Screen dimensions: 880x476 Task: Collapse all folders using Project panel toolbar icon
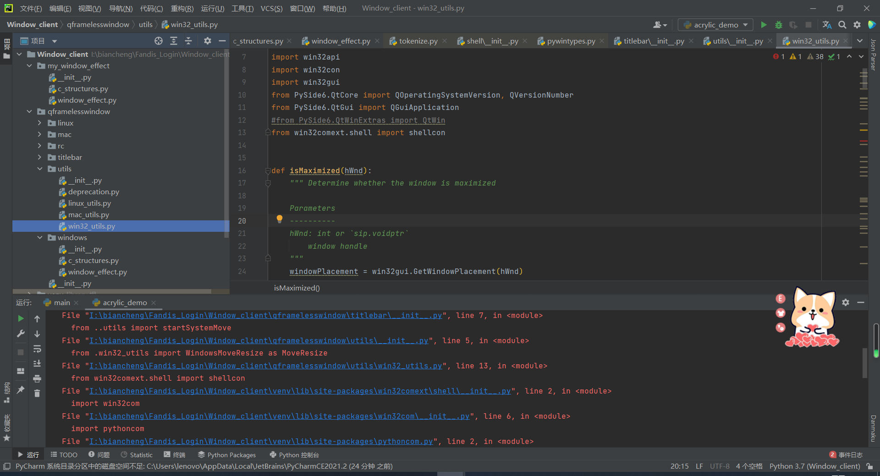point(188,41)
